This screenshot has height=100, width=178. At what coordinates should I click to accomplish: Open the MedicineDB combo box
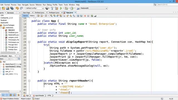[x=94, y=8]
